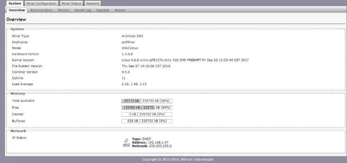Click the hardware version '1.3.0.8'

coord(127,54)
